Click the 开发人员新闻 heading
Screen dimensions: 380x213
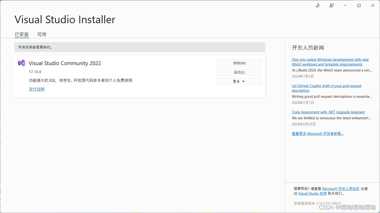click(308, 48)
